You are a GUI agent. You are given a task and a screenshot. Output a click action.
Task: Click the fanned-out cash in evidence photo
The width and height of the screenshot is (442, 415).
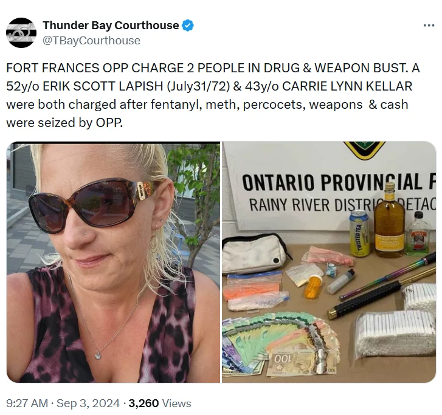click(280, 344)
